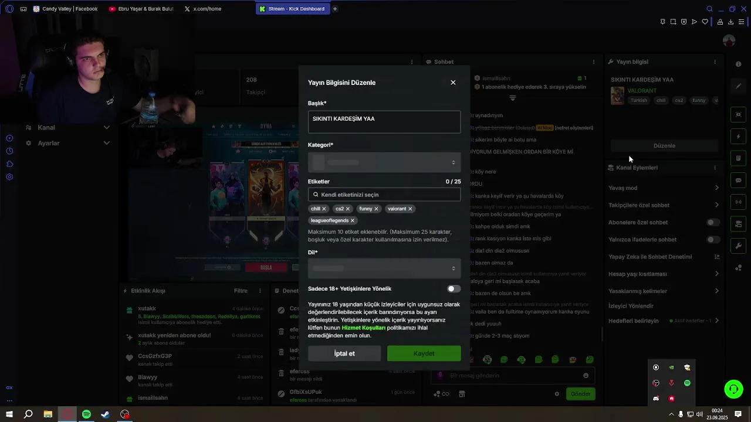Open Yapay Zeka ile Sohbet Denetimi link
The height and width of the screenshot is (422, 751).
pos(664,257)
